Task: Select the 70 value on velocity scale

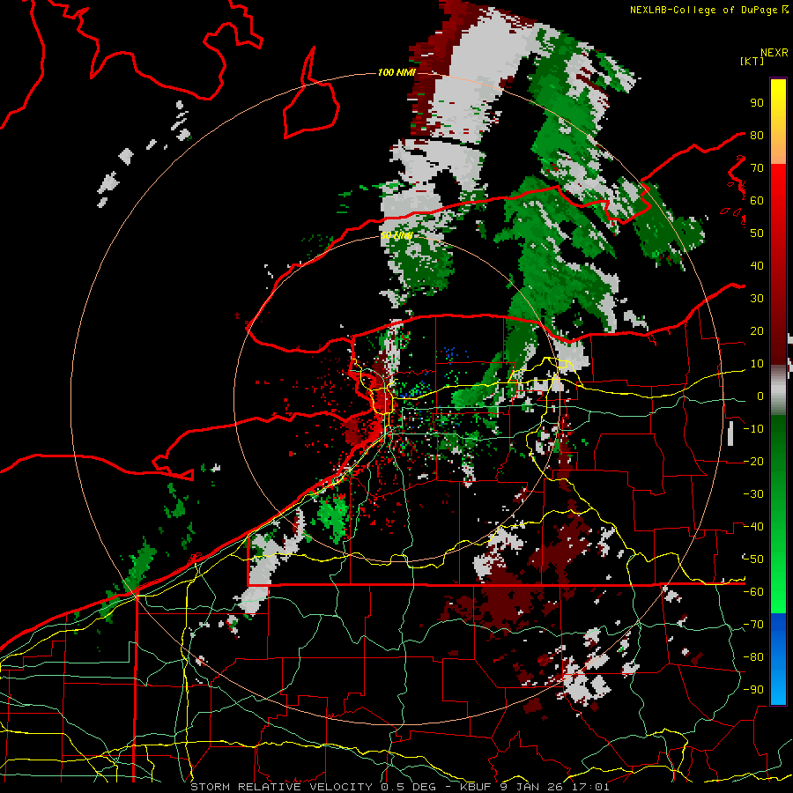Action: pyautogui.click(x=757, y=168)
